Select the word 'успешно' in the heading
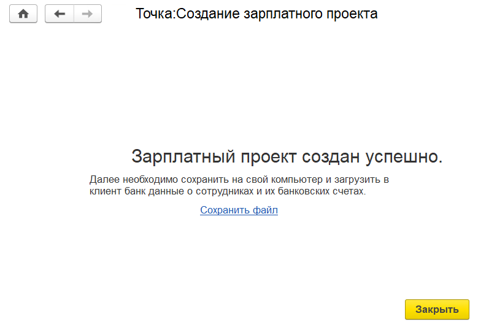The image size is (497, 330). point(404,156)
